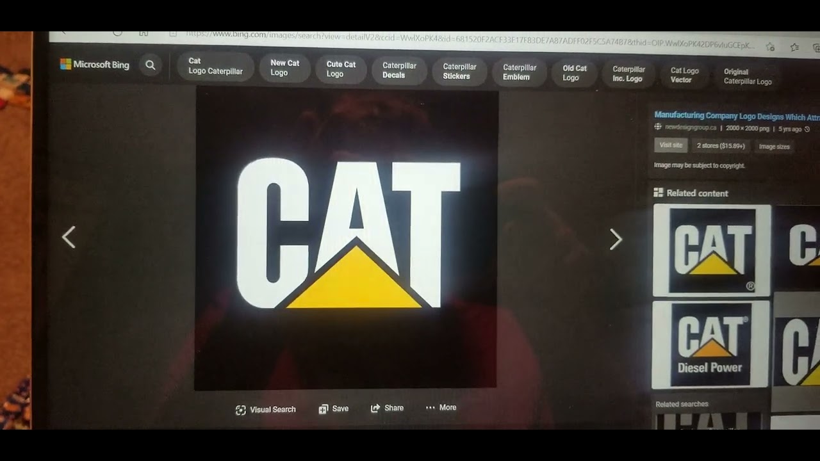Open the More options ellipsis menu
820x461 pixels.
(441, 407)
